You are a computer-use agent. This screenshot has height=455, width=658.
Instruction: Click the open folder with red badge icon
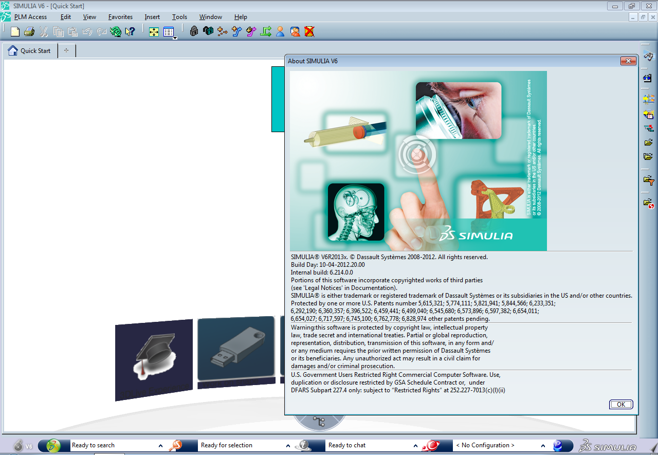tap(649, 204)
